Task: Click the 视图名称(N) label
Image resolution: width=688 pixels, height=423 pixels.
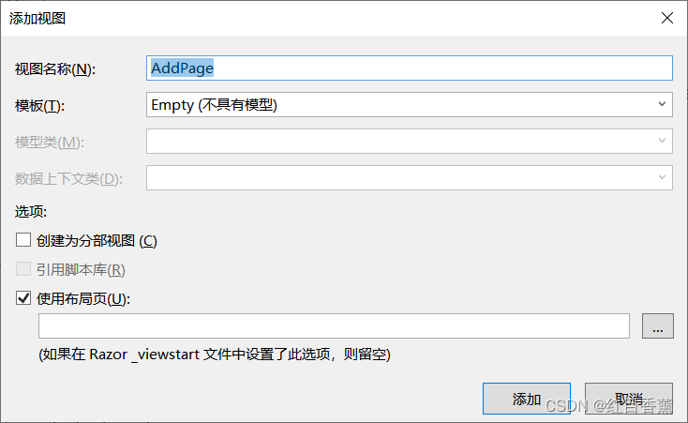Action: click(55, 69)
